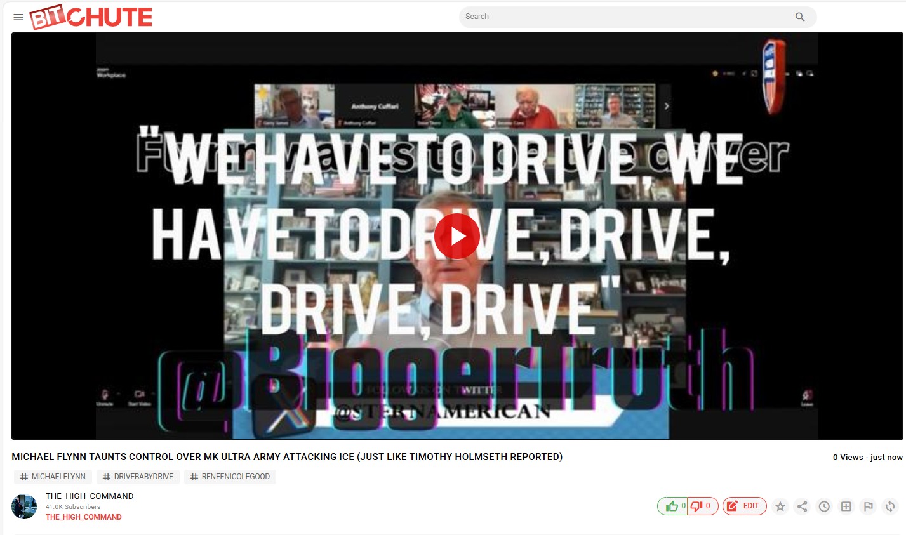This screenshot has width=906, height=535.
Task: Dislike the video with thumbs down
Action: tap(702, 506)
